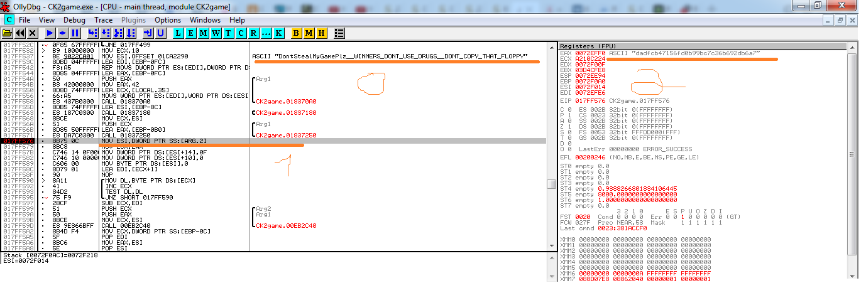Toggle the C carry flag value
This screenshot has height=283, width=861.
pyautogui.click(x=569, y=110)
